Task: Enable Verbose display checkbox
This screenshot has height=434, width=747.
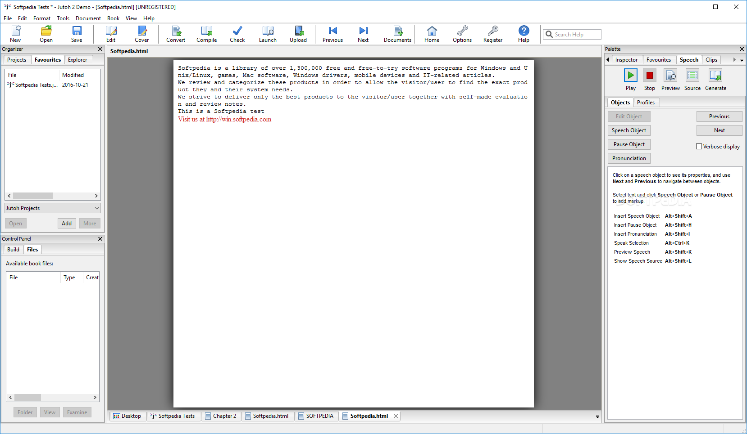Action: 699,147
